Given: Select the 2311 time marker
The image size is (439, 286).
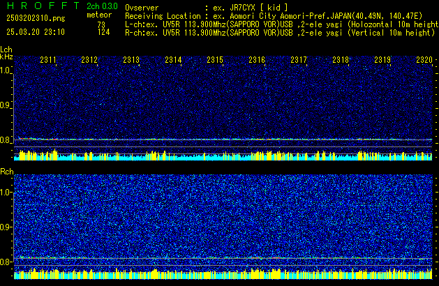Looking at the screenshot, I should [x=48, y=60].
